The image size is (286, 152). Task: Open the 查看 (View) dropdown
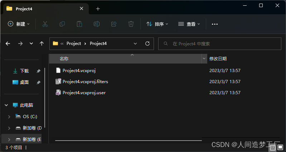pyautogui.click(x=189, y=24)
